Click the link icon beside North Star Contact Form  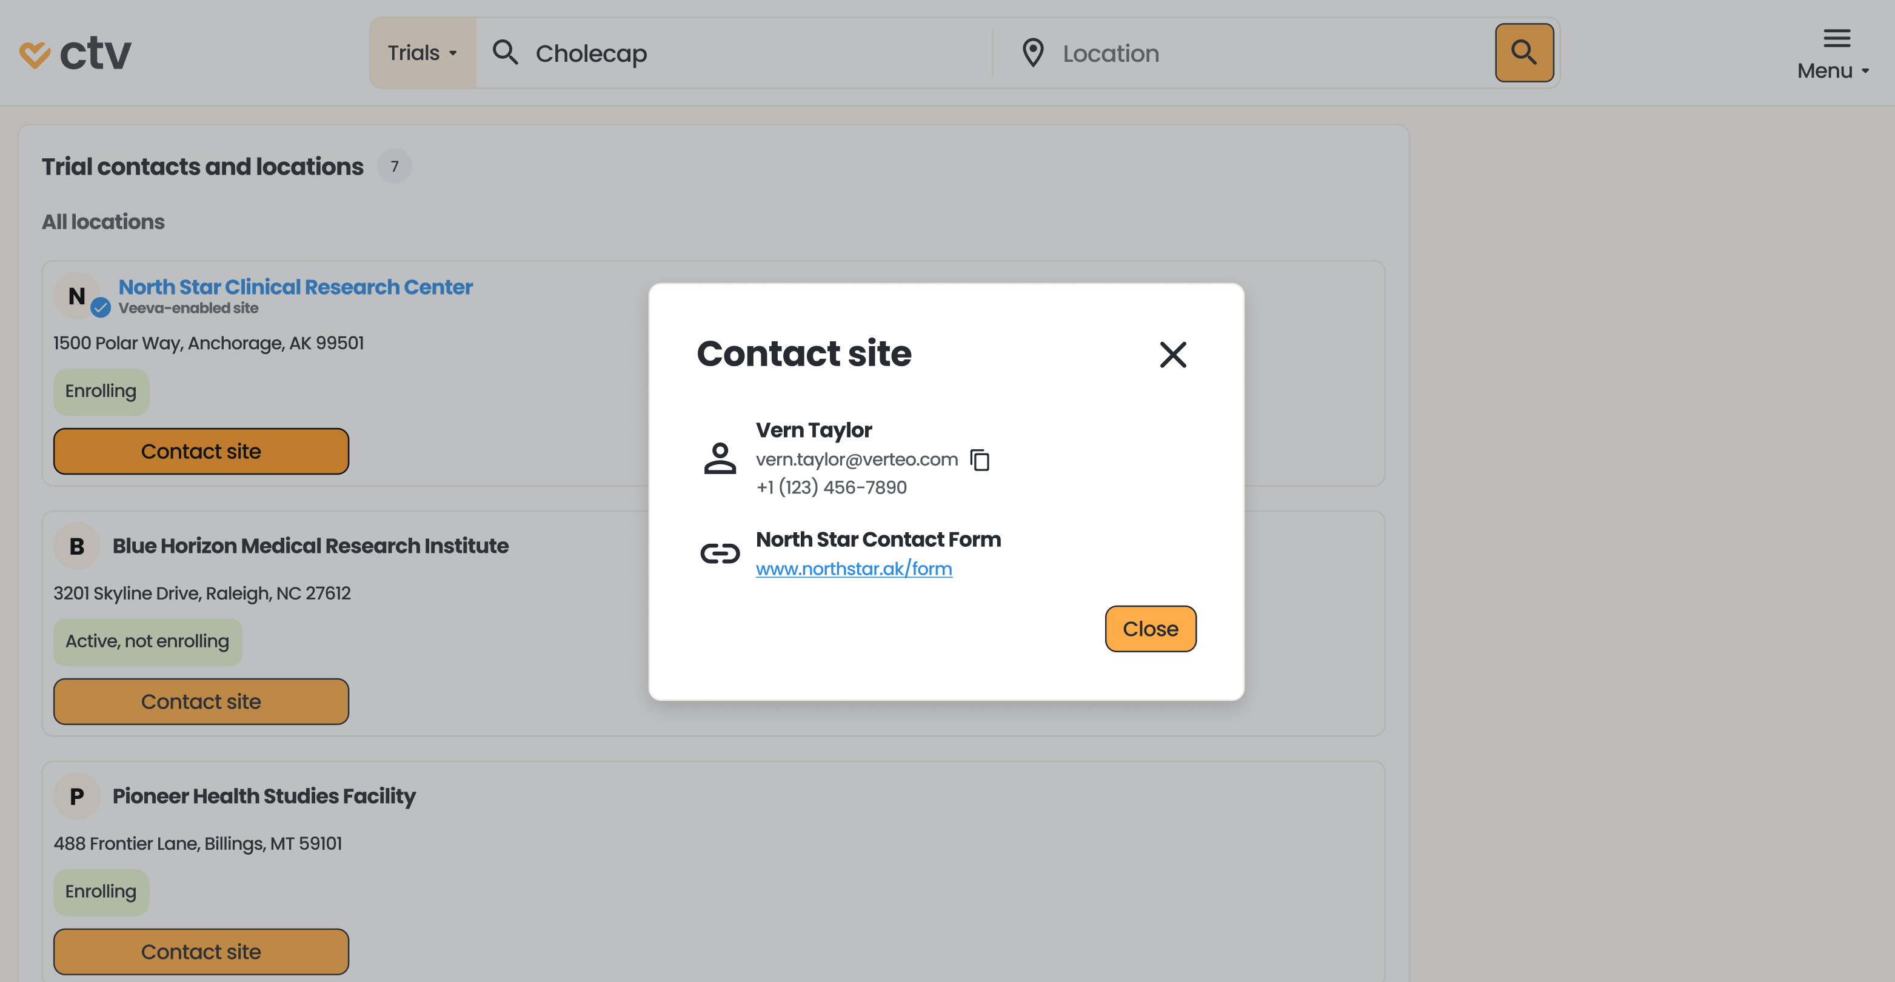(720, 553)
